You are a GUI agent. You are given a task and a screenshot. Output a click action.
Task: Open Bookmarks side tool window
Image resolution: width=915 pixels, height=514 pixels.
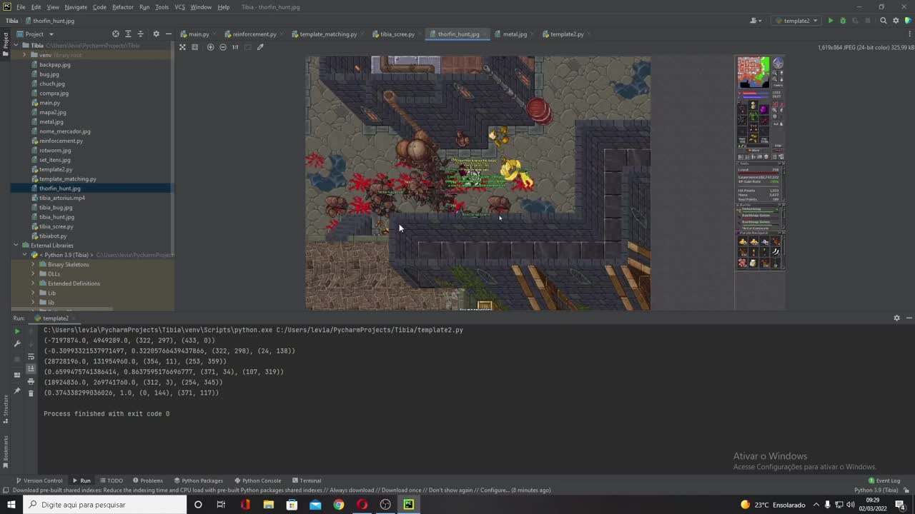tap(6, 454)
